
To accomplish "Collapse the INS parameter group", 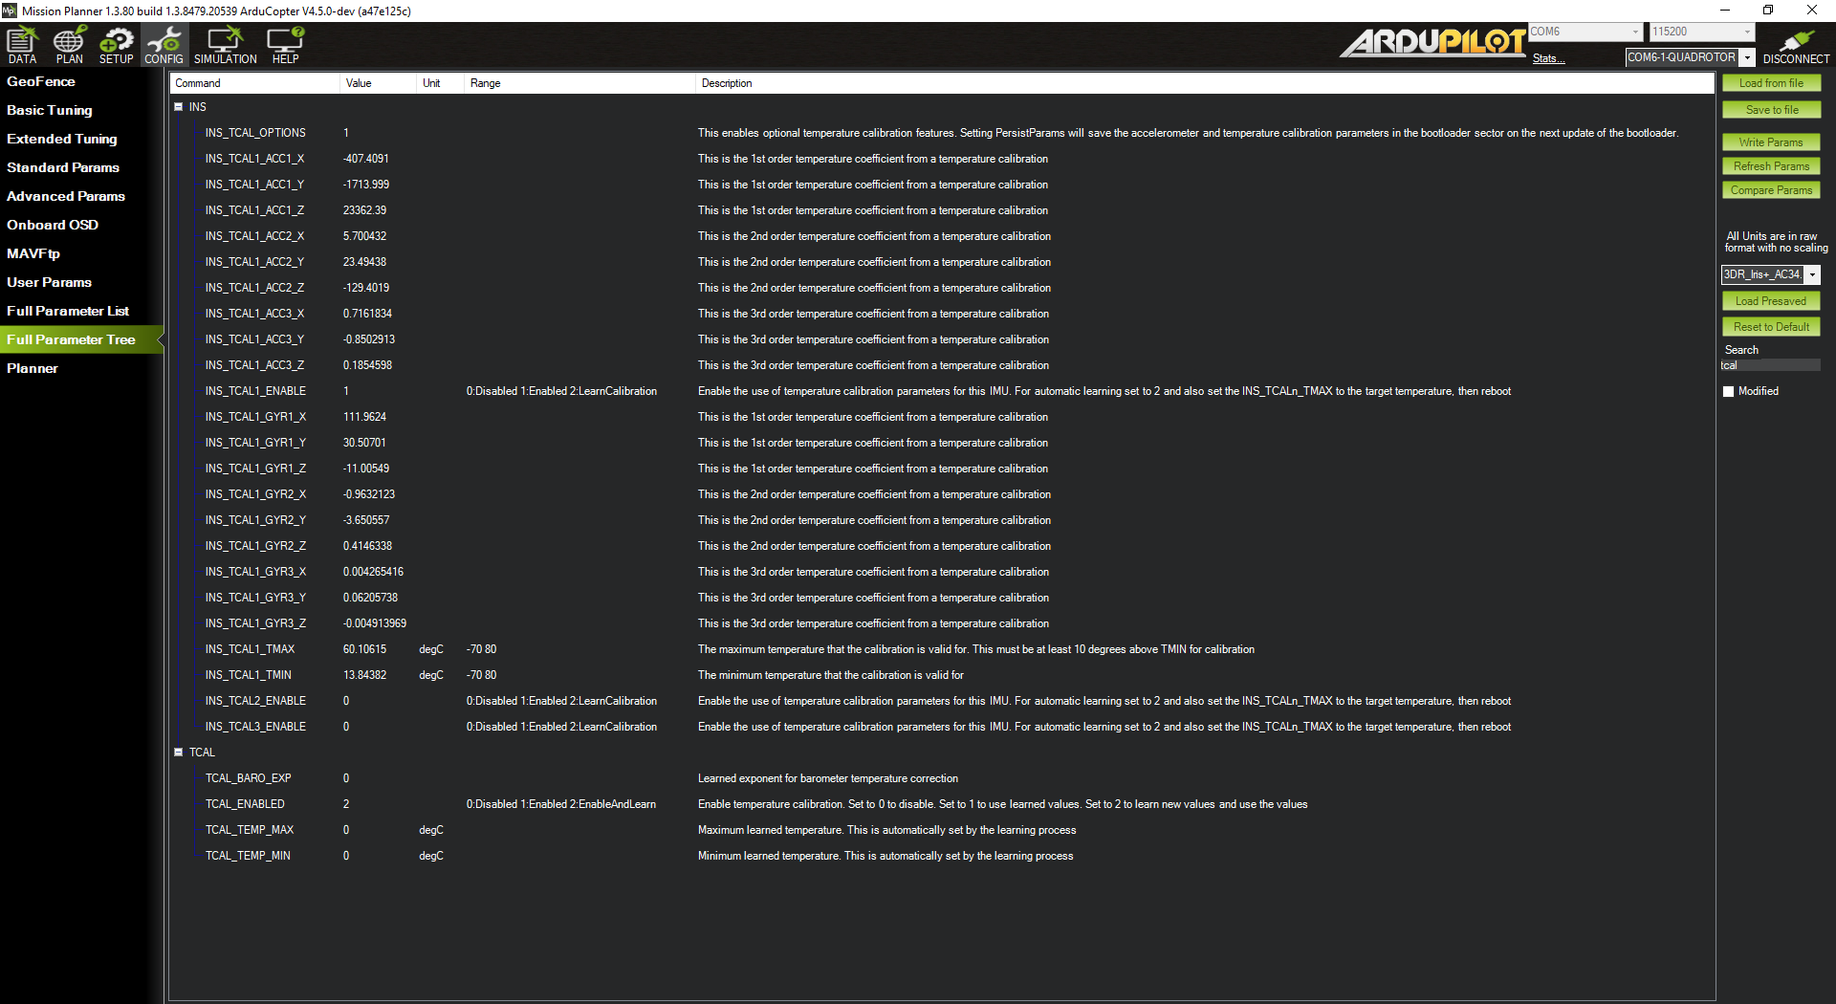I will pos(178,106).
